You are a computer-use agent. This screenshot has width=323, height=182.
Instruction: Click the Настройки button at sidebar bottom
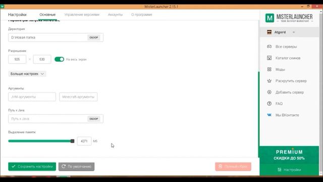[289, 170]
